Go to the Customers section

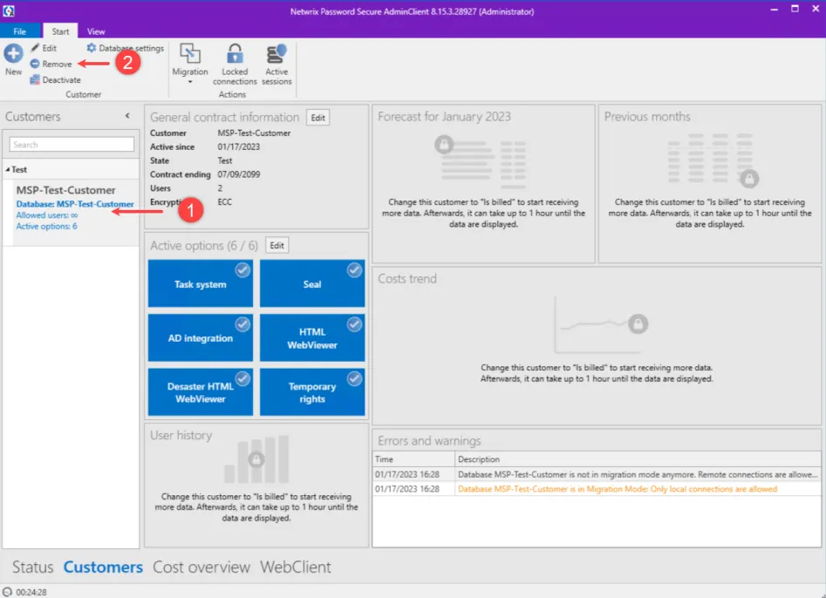point(103,567)
